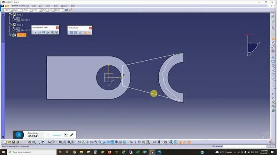The width and height of the screenshot is (277, 155).
Task: Collapse the Pad.1 tree node
Action: coord(10,14)
